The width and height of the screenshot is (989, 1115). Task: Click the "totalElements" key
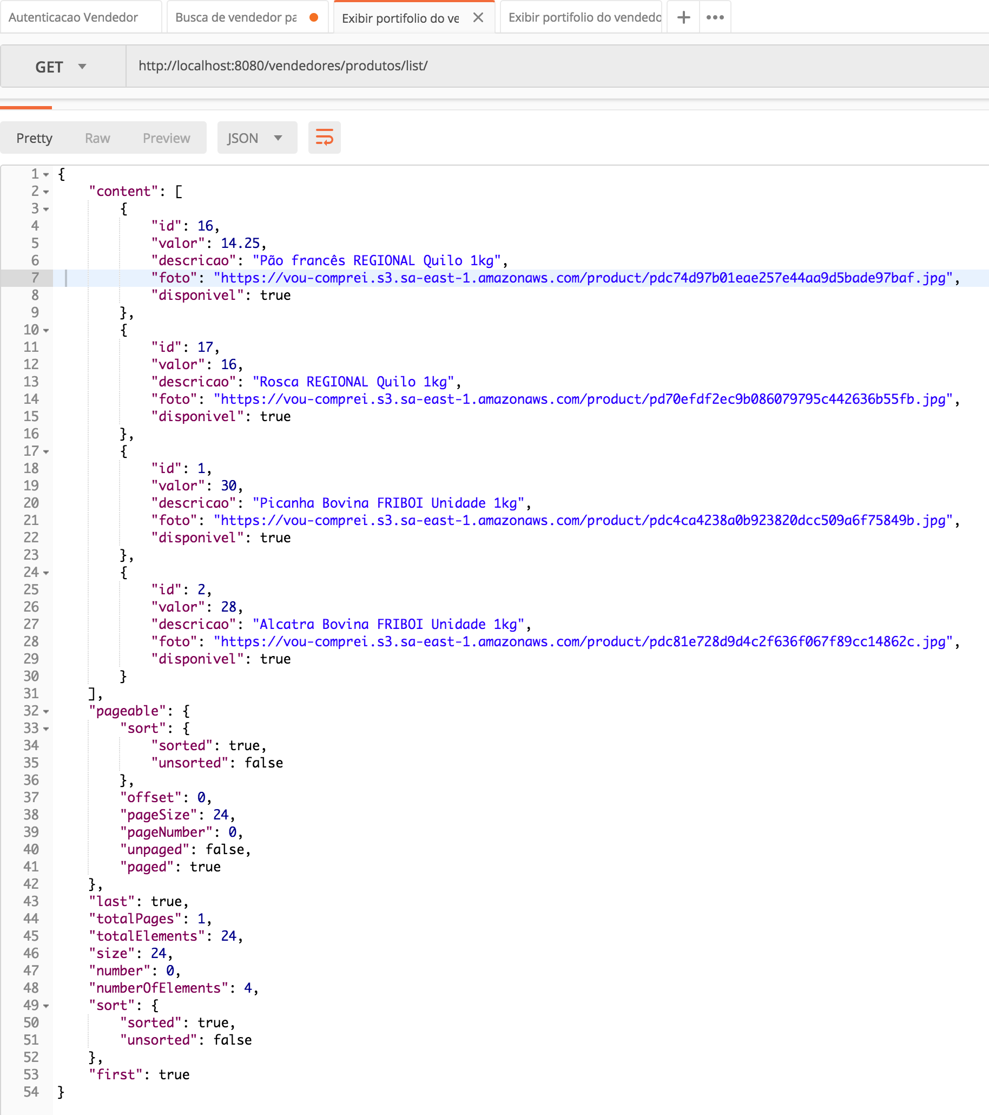(147, 936)
